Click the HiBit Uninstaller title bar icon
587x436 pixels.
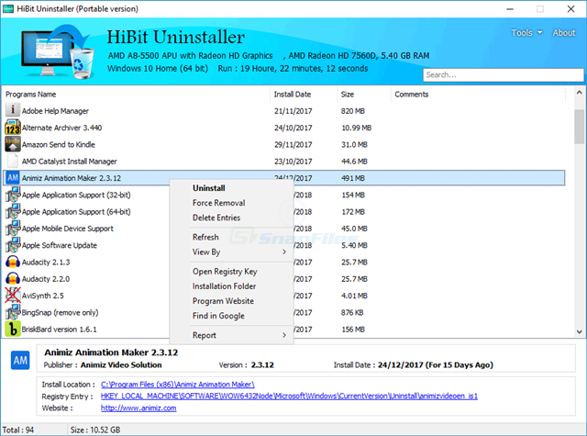point(8,8)
